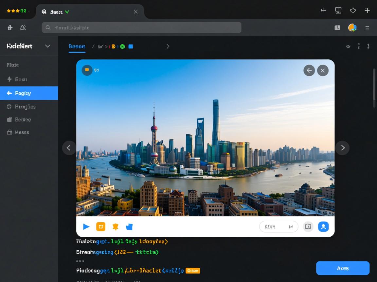377x282 pixels.
Task: Click the orange square icon in viewer toolbar
Action: click(101, 227)
